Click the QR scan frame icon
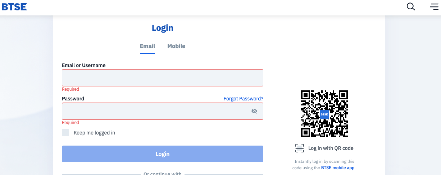 pos(300,148)
